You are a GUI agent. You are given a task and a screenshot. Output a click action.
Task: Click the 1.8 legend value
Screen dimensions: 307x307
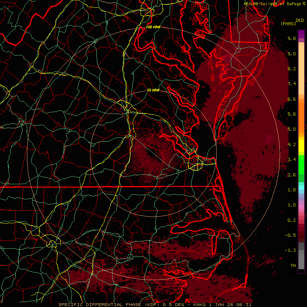[292, 190]
